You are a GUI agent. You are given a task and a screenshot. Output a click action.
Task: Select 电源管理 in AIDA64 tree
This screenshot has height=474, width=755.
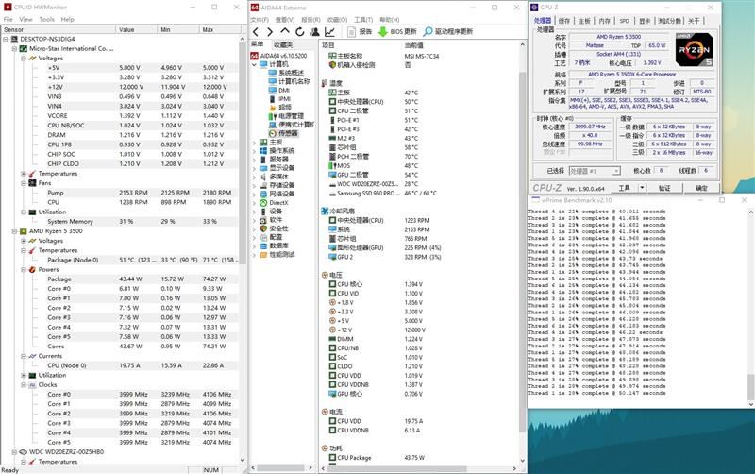[x=291, y=116]
